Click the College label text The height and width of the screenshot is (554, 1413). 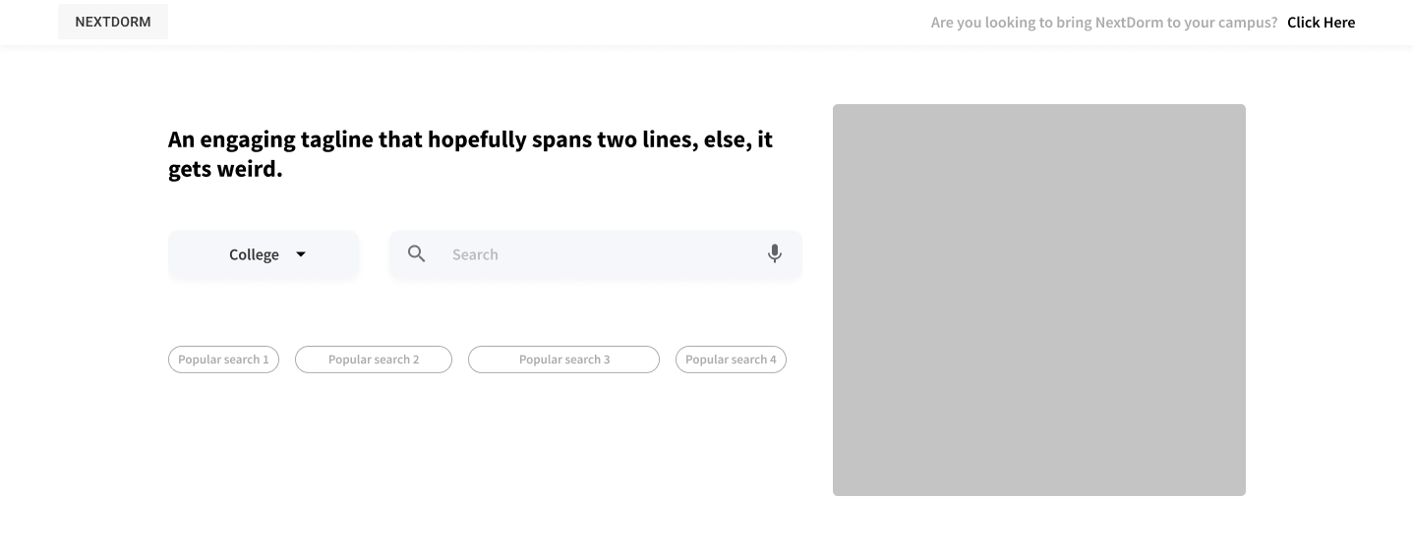click(x=254, y=254)
